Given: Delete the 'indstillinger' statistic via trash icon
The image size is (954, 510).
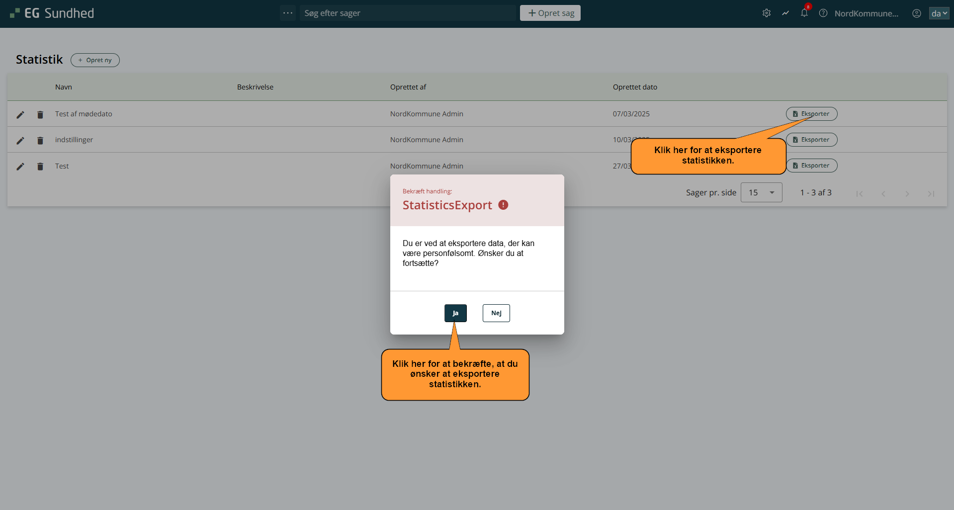Looking at the screenshot, I should (x=40, y=141).
